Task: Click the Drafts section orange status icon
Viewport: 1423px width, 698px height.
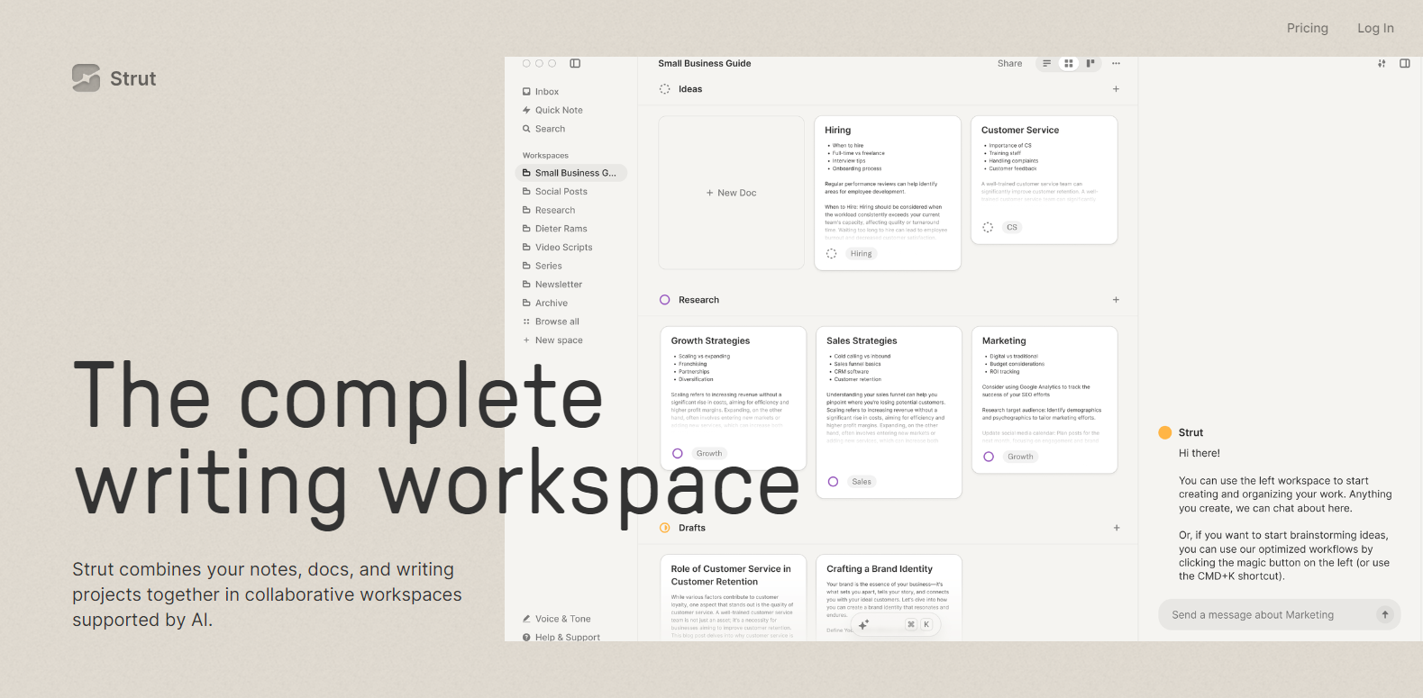Action: [664, 528]
